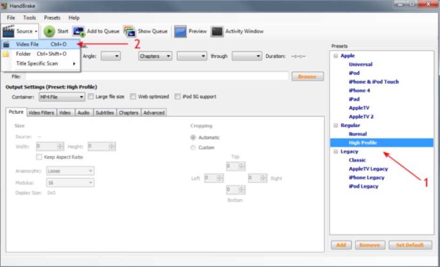Open the Tools menu

[30, 18]
